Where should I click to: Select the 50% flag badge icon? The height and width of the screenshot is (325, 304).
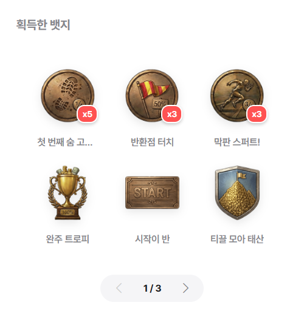[x=152, y=96]
